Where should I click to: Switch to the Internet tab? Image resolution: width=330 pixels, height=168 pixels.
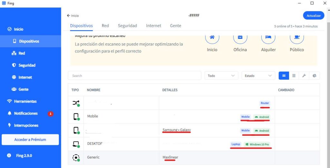(154, 26)
